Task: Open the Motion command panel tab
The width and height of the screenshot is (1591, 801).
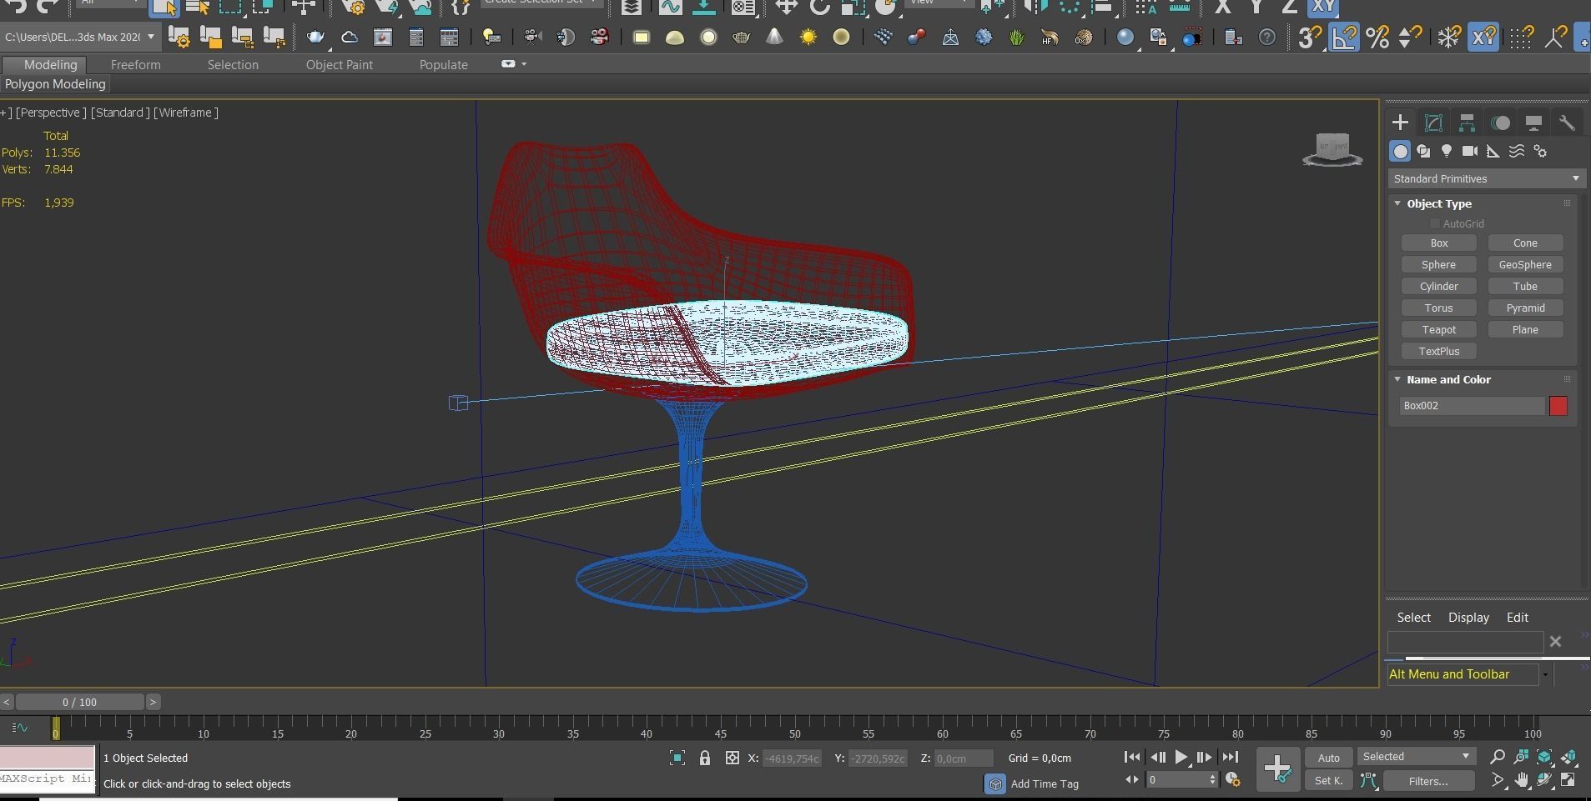Action: click(1500, 123)
